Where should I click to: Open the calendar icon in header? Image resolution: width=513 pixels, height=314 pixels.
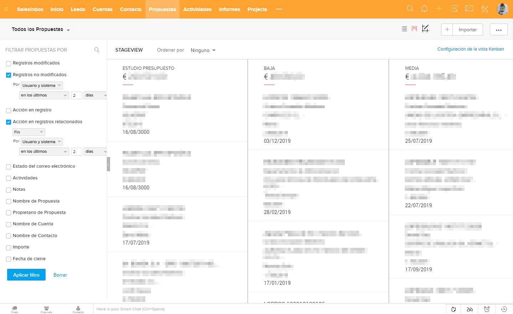pos(454,9)
